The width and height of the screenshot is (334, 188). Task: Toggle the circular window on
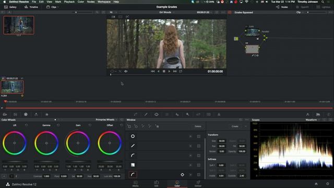[x=133, y=136]
